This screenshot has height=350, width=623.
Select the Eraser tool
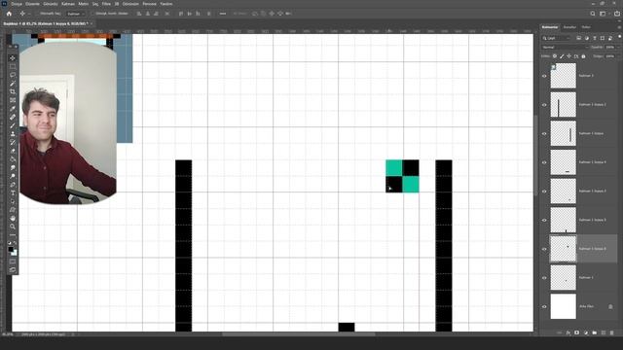click(x=13, y=151)
